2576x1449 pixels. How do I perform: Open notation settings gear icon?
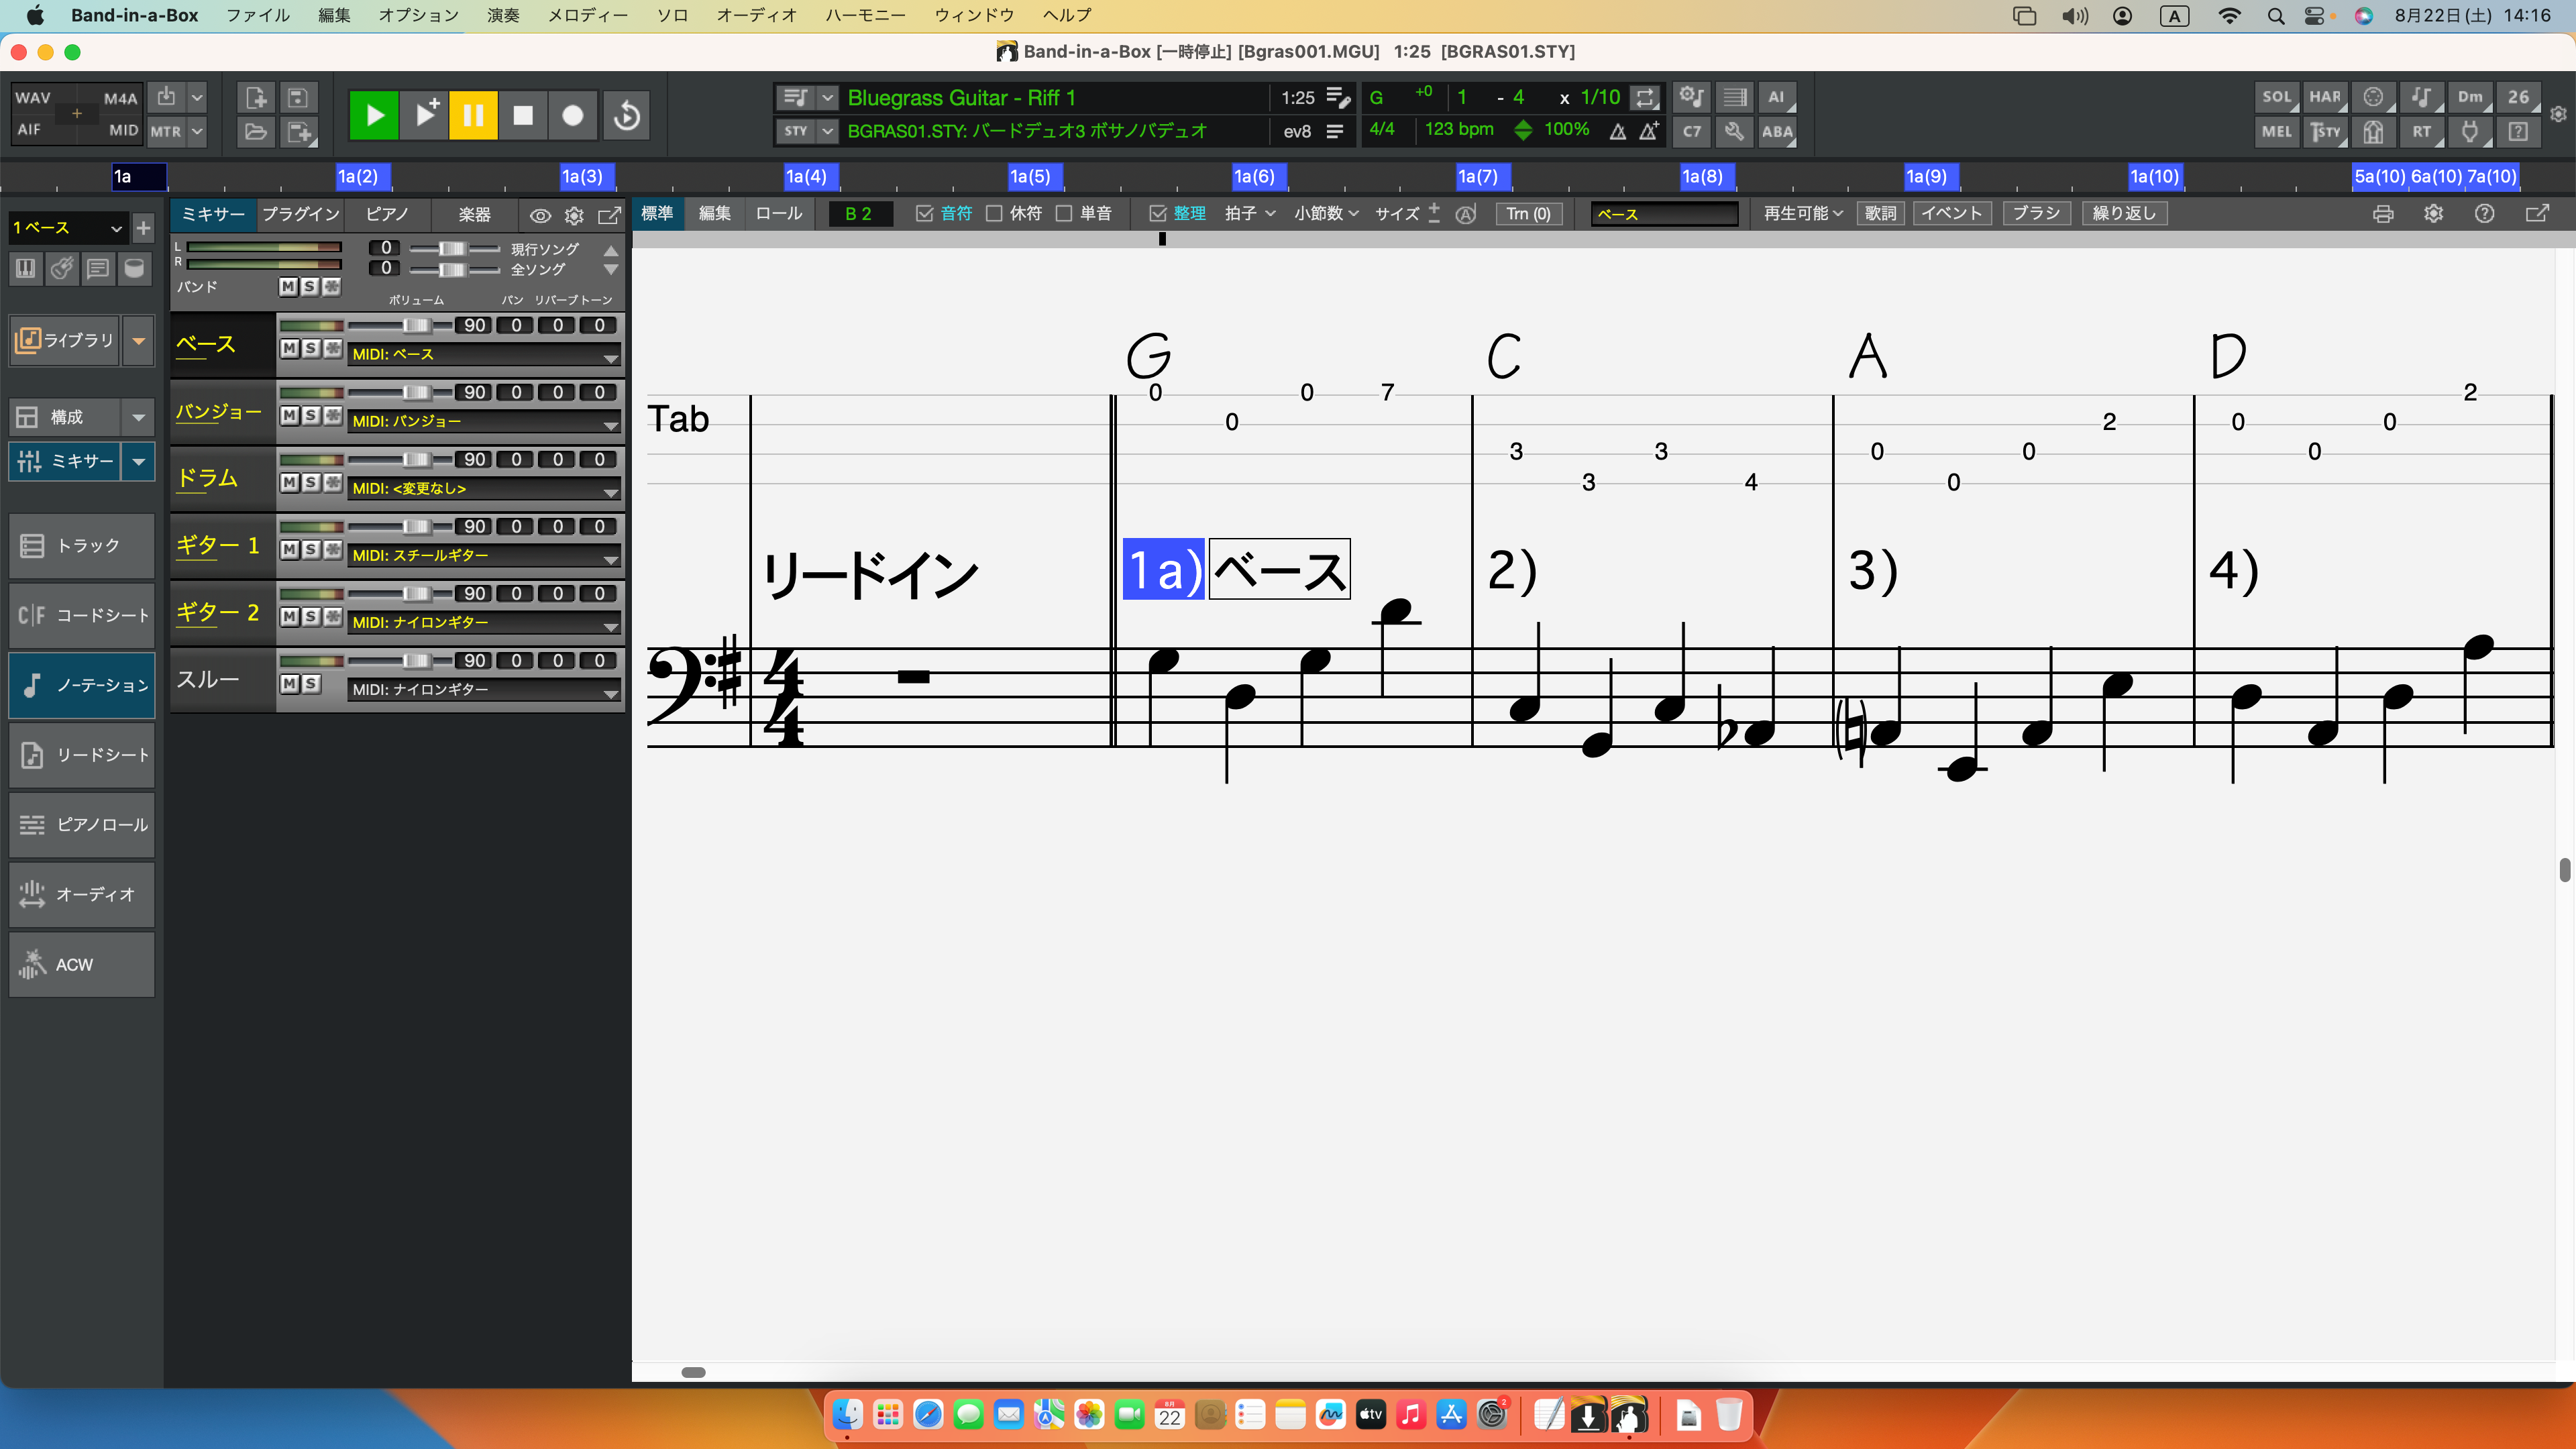pos(2434,214)
